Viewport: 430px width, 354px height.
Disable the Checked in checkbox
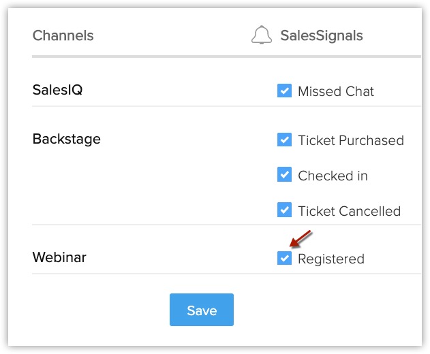(285, 175)
